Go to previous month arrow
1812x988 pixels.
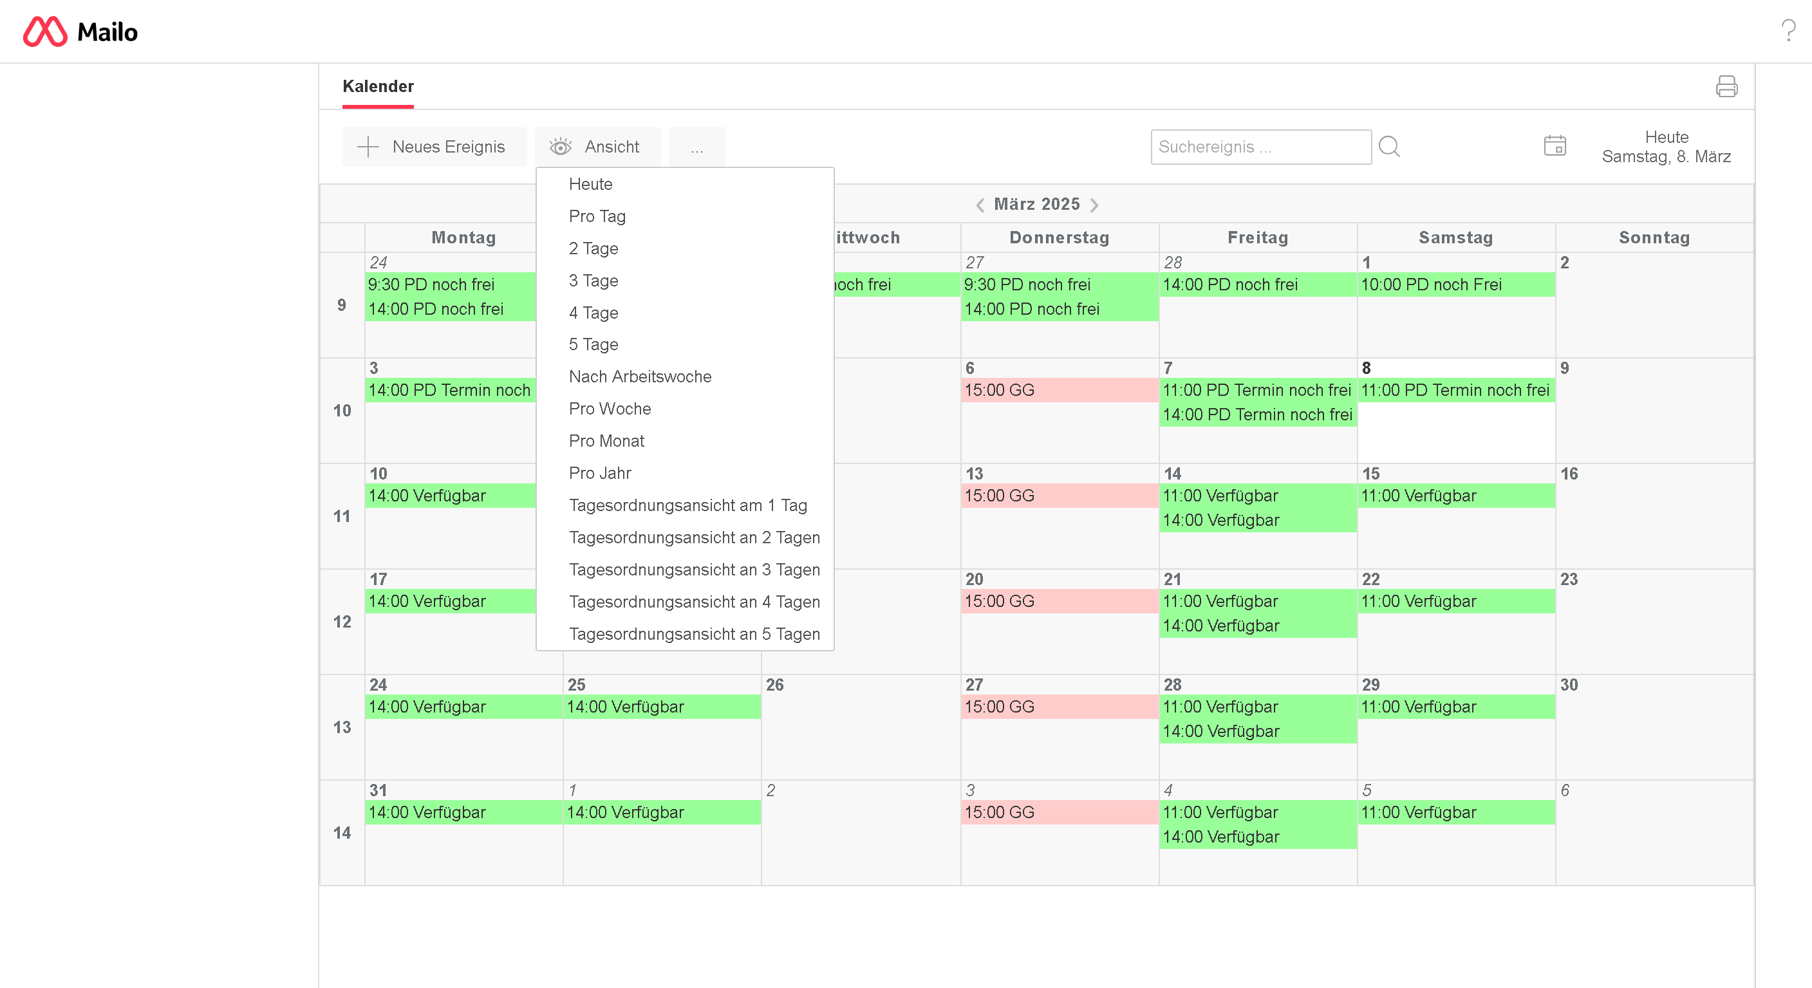(980, 205)
